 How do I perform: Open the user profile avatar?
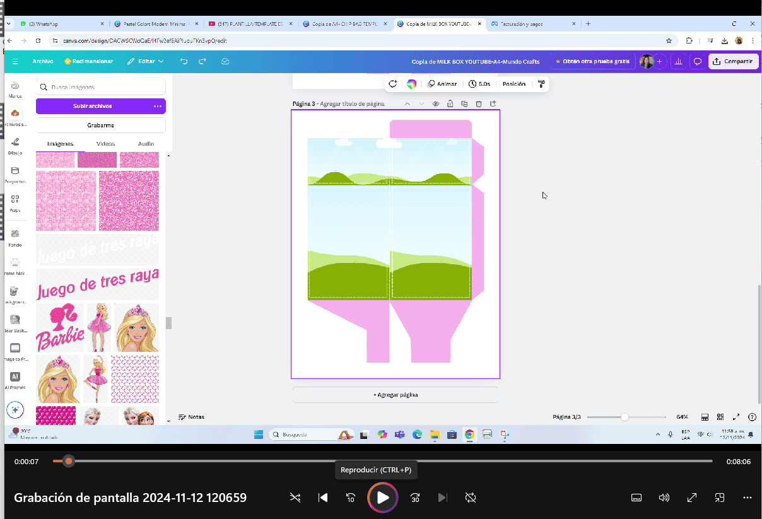[x=647, y=61]
